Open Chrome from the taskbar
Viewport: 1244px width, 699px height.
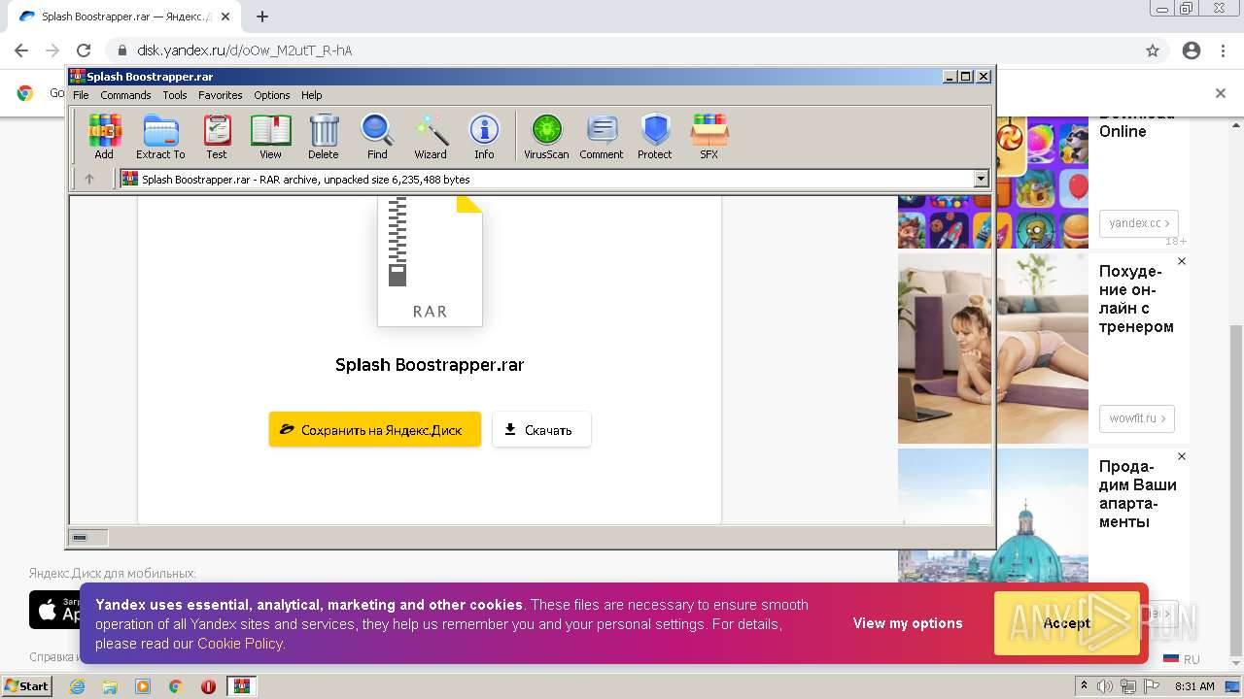pyautogui.click(x=175, y=686)
